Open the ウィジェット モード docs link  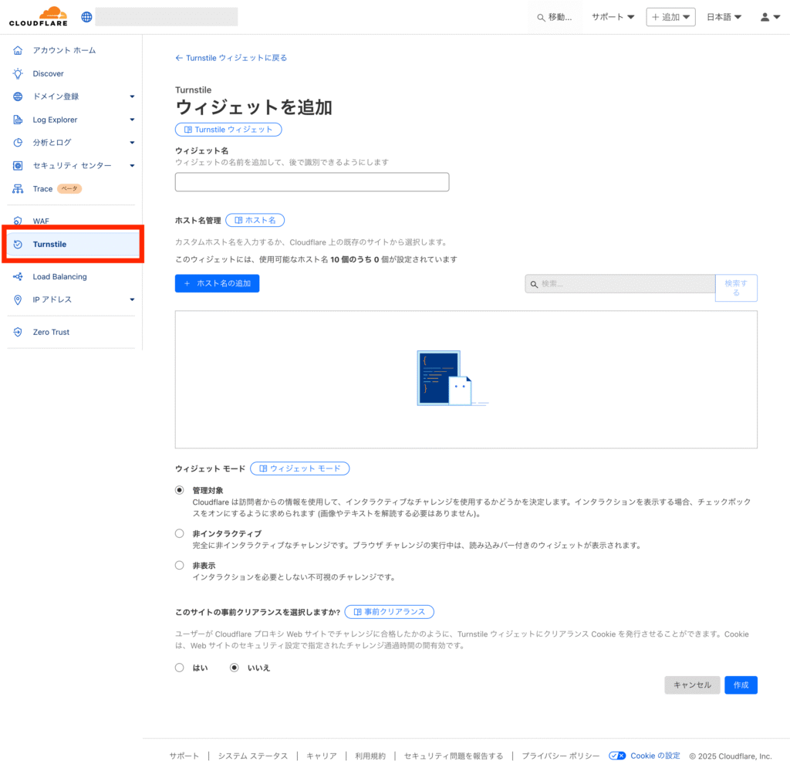pos(300,468)
